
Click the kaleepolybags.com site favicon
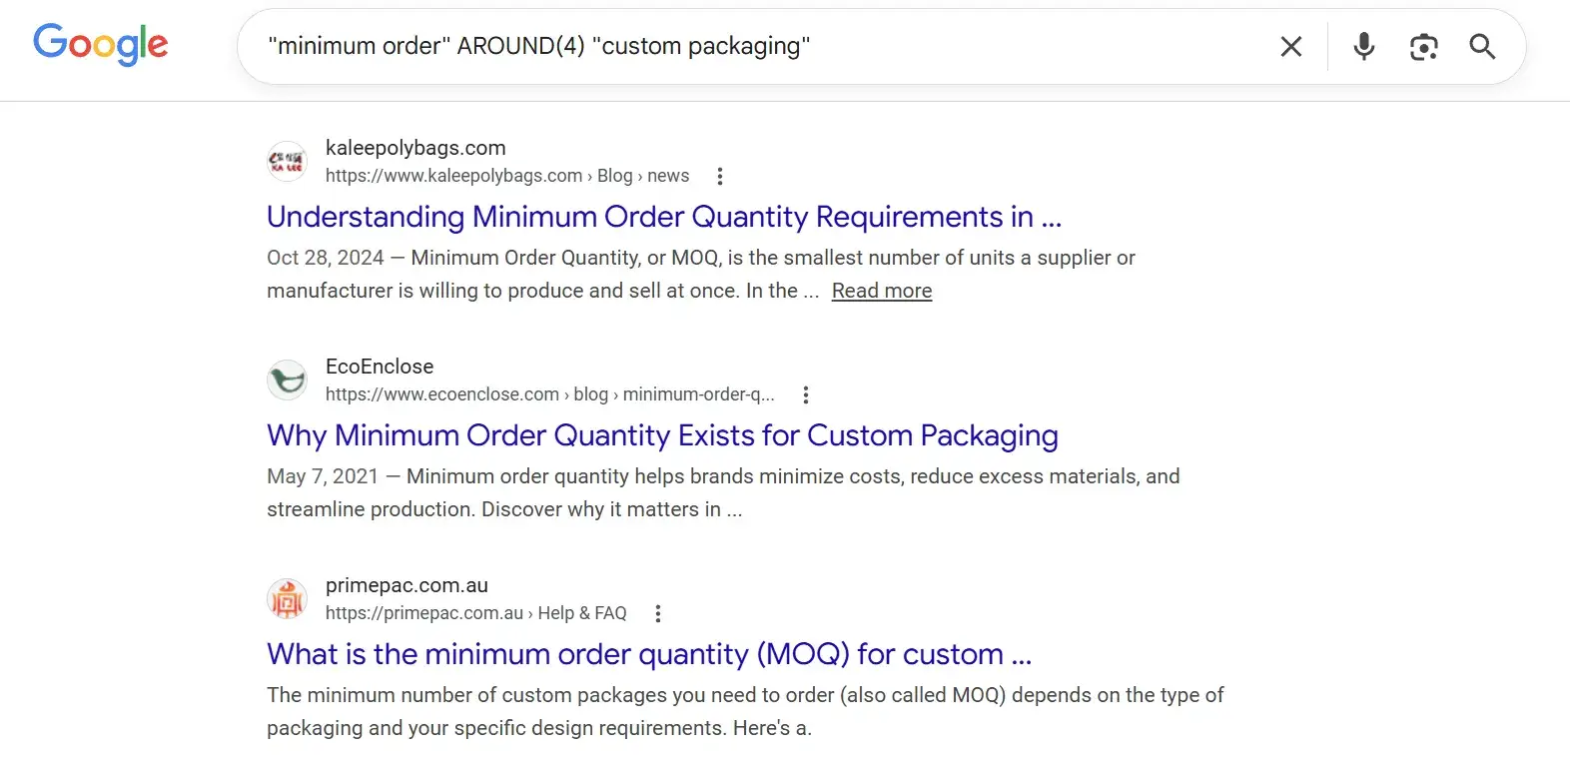(287, 162)
